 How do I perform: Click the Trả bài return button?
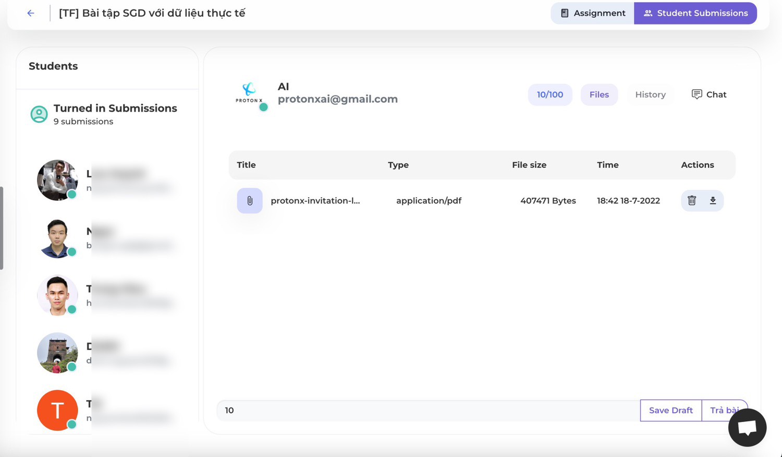(725, 411)
